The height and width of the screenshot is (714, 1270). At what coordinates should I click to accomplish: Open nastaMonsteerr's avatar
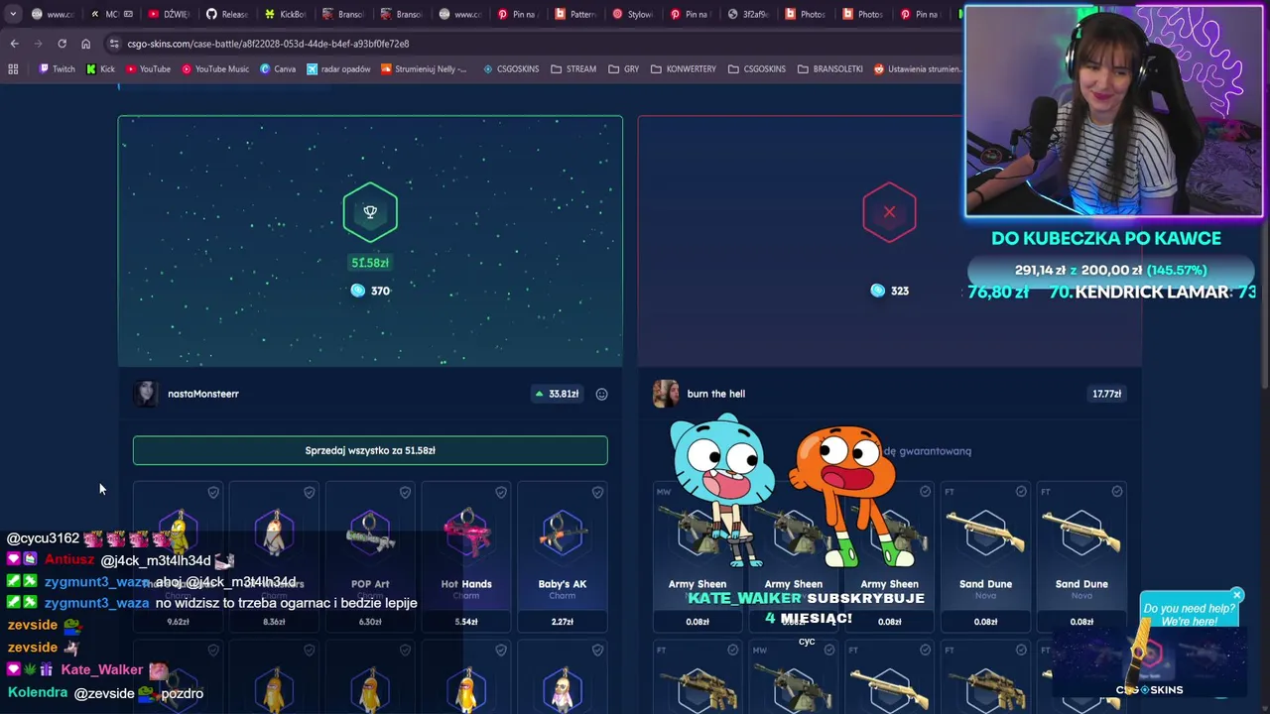coord(146,394)
